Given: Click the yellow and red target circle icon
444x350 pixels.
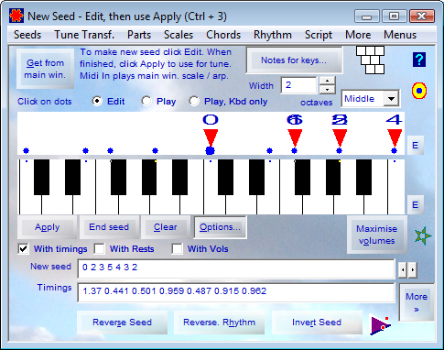Looking at the screenshot, I should point(419,91).
